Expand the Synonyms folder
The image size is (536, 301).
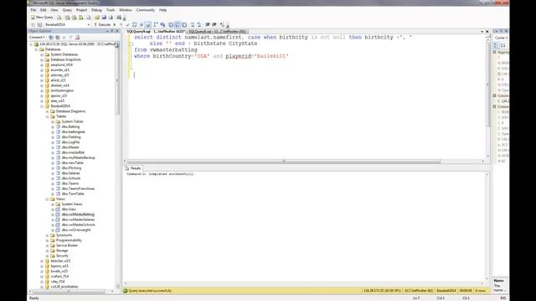(x=48, y=235)
